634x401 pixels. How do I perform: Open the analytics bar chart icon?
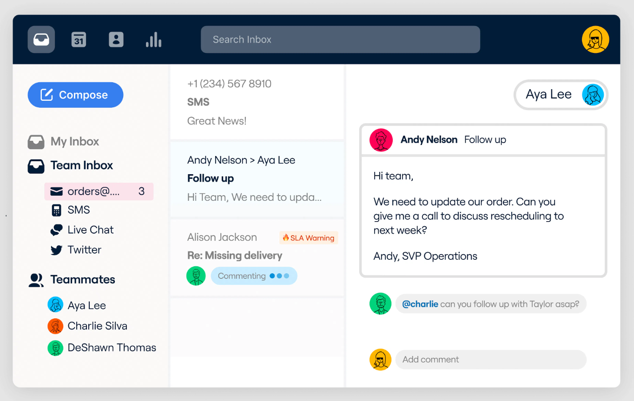coord(153,39)
